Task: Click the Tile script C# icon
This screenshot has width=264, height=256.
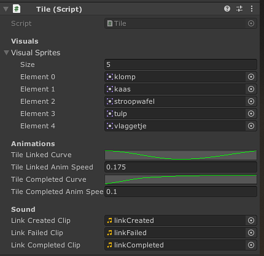Action: 17,9
